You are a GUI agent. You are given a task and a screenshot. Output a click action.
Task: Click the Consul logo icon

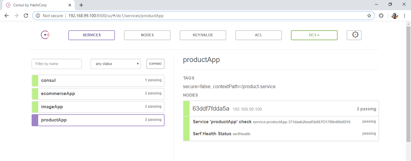pos(45,35)
